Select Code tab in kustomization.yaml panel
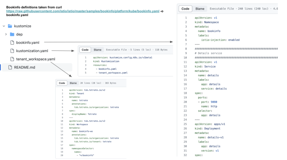Image resolution: width=287 pixels, height=160 pixels. click(85, 50)
